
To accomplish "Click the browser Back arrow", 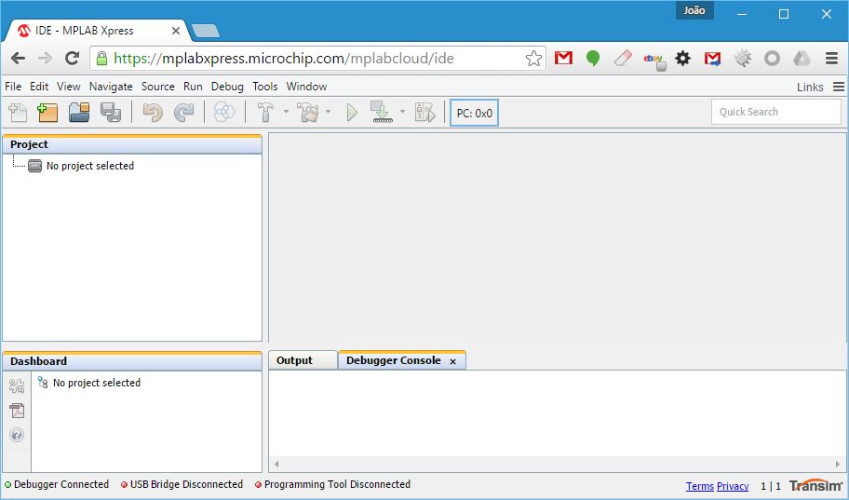I will coord(19,59).
